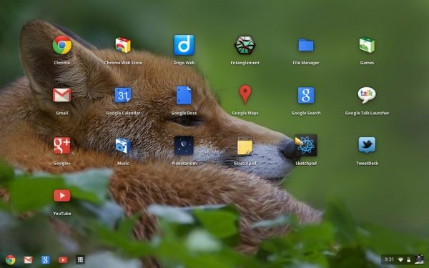Open the Games folder icon
The width and height of the screenshot is (429, 268).
tap(367, 45)
